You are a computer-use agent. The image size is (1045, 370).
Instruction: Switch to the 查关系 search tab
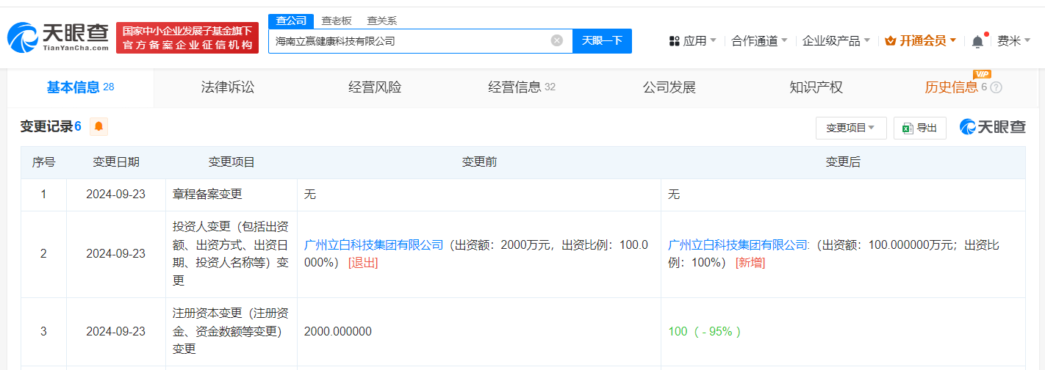382,21
